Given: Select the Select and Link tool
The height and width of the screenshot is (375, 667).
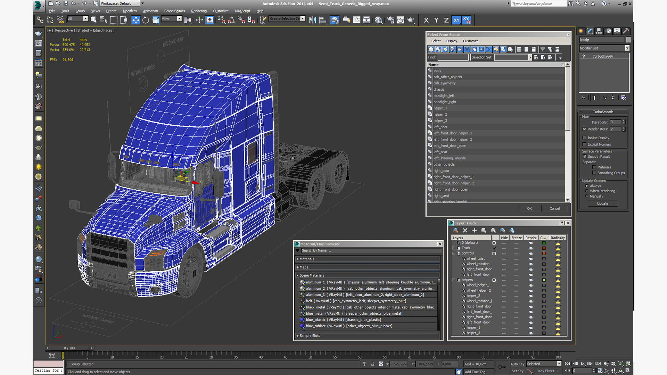Looking at the screenshot, I should (x=40, y=20).
